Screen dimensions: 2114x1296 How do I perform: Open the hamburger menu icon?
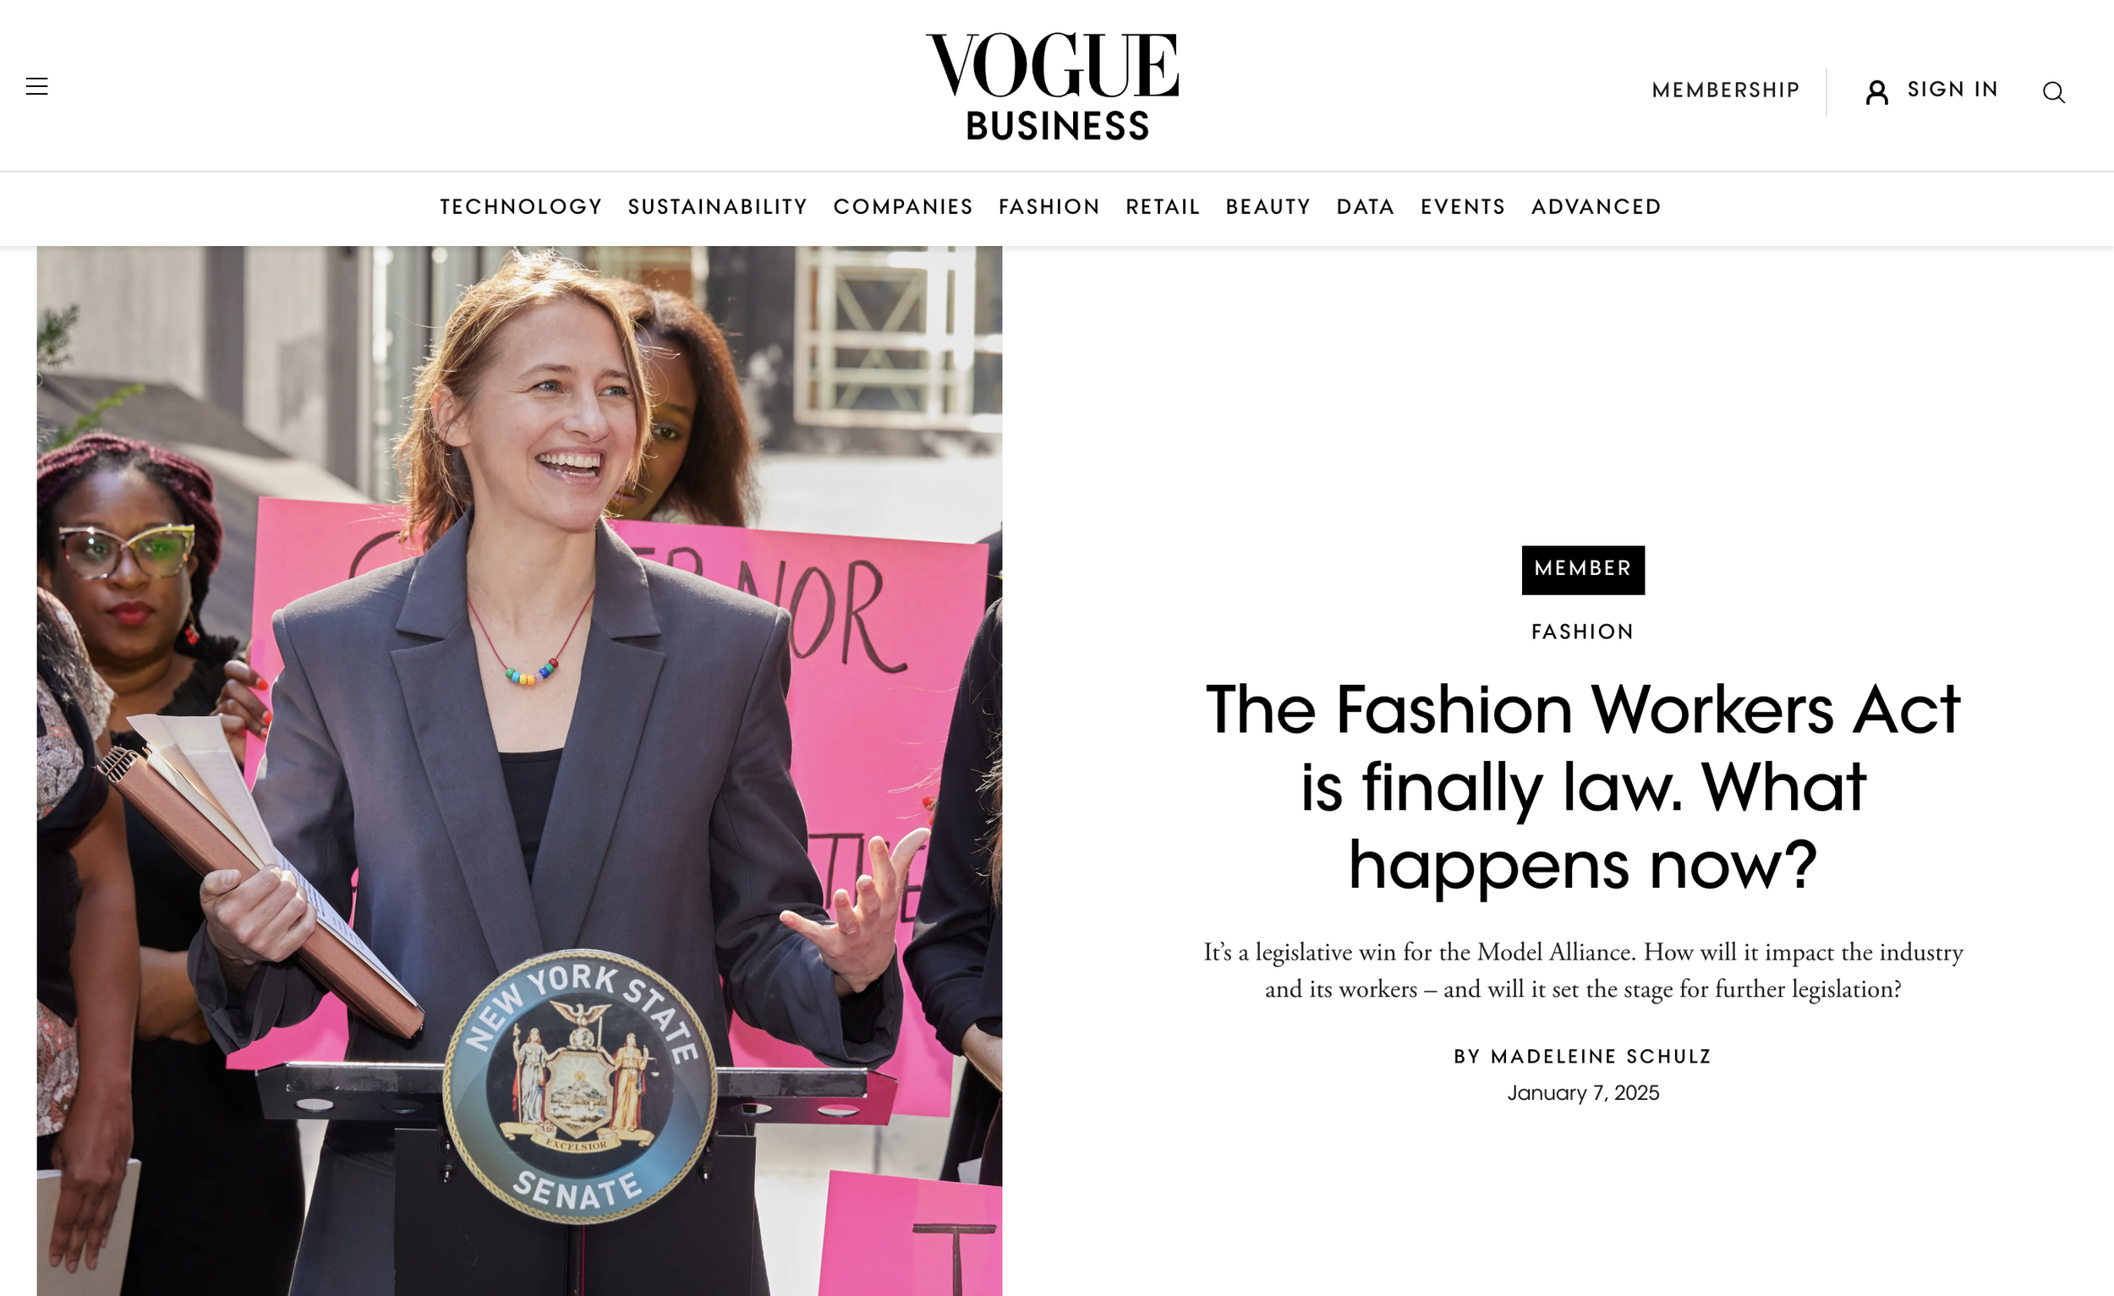pos(37,85)
